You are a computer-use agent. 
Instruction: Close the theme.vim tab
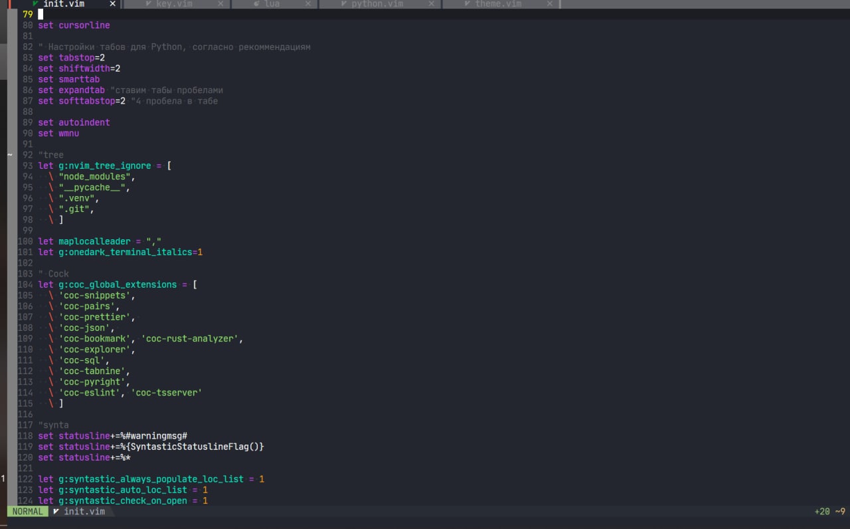(x=551, y=4)
